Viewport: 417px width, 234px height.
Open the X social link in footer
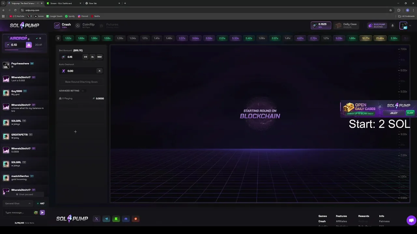point(96,219)
